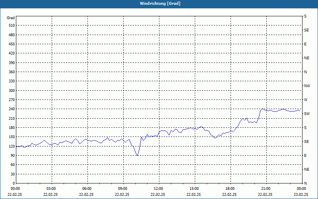
Task: Click the 22.02.25 date under 18:00
Action: [x=229, y=194]
